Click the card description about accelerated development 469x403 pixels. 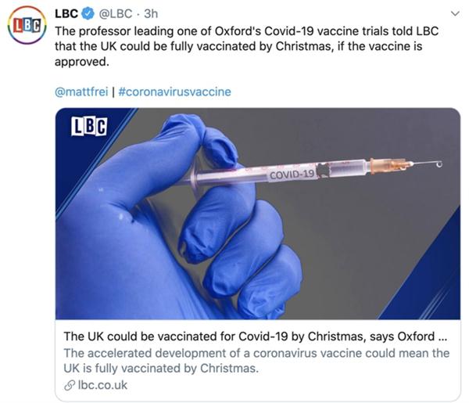pos(254,360)
